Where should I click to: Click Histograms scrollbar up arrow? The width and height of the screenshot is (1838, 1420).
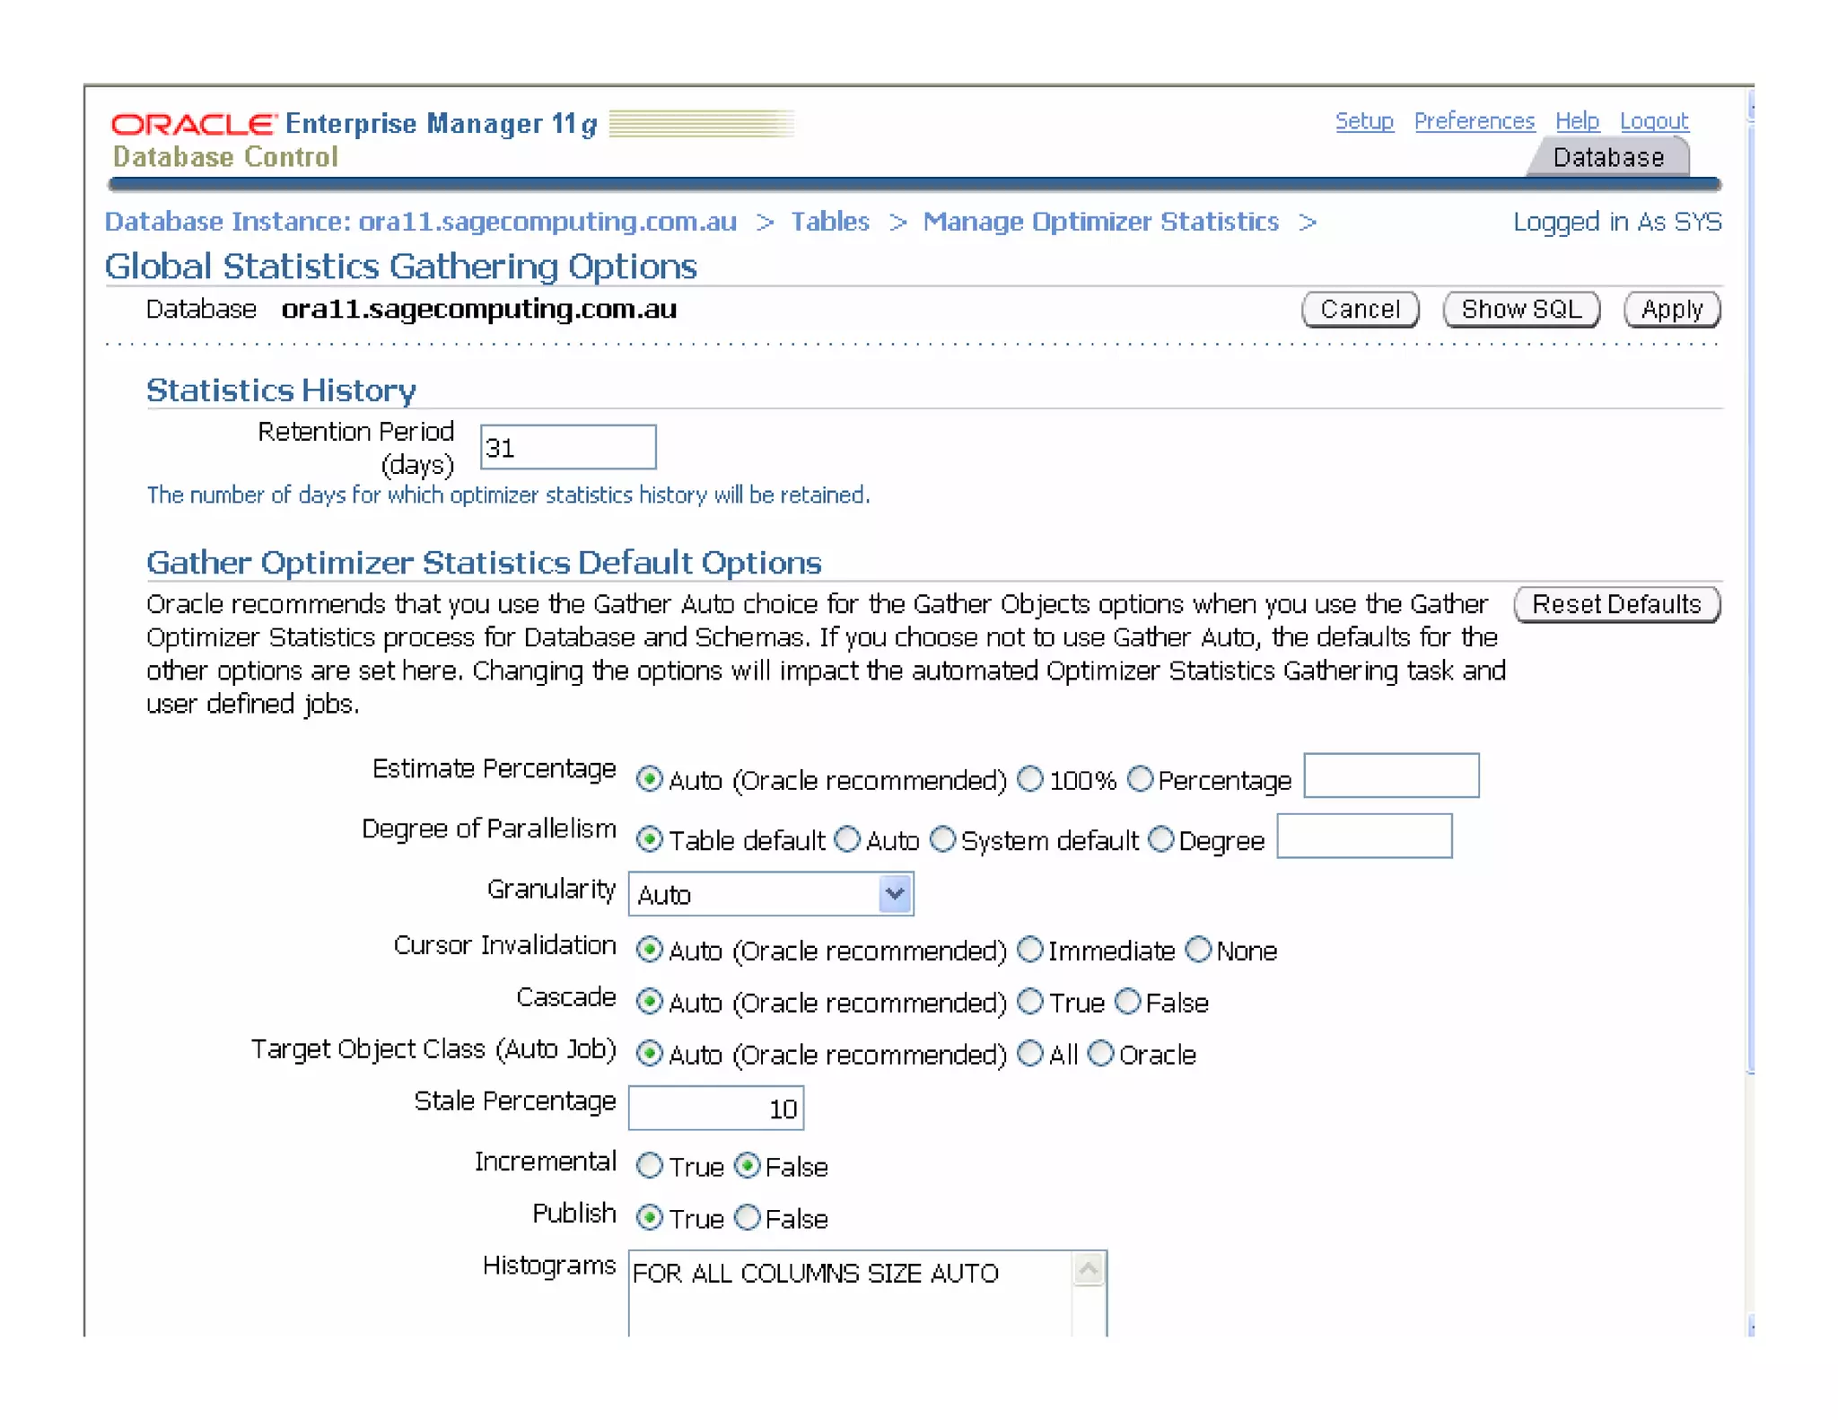click(x=1089, y=1269)
